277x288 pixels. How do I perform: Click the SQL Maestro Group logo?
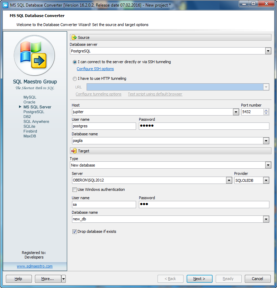pos(35,56)
